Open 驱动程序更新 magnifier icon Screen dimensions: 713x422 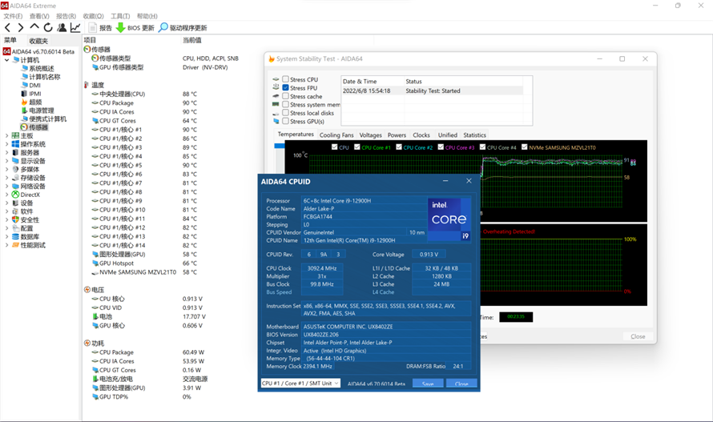(163, 28)
